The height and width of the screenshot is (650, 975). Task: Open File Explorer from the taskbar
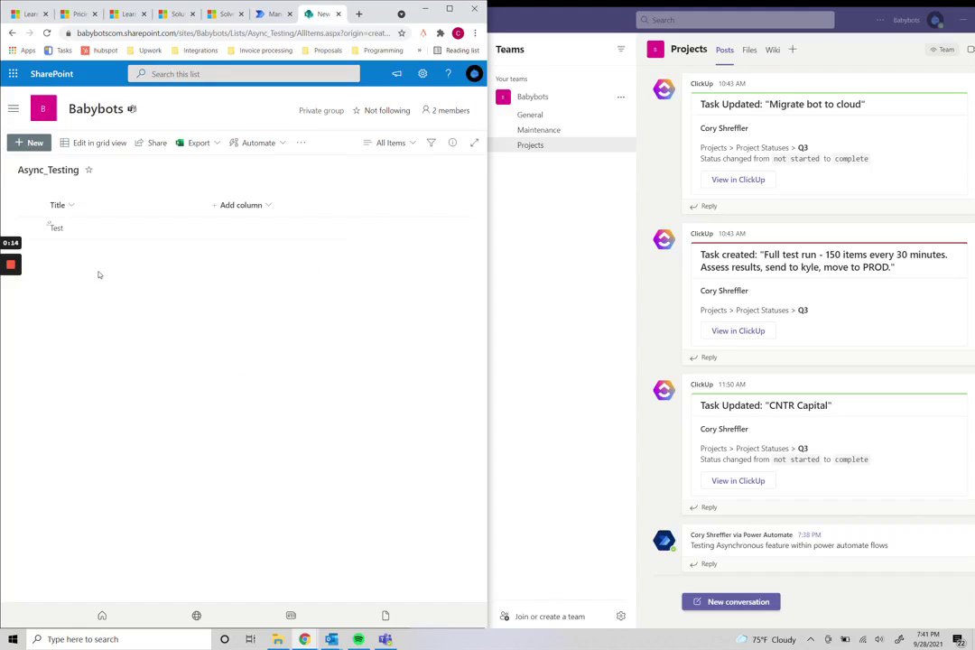[277, 639]
